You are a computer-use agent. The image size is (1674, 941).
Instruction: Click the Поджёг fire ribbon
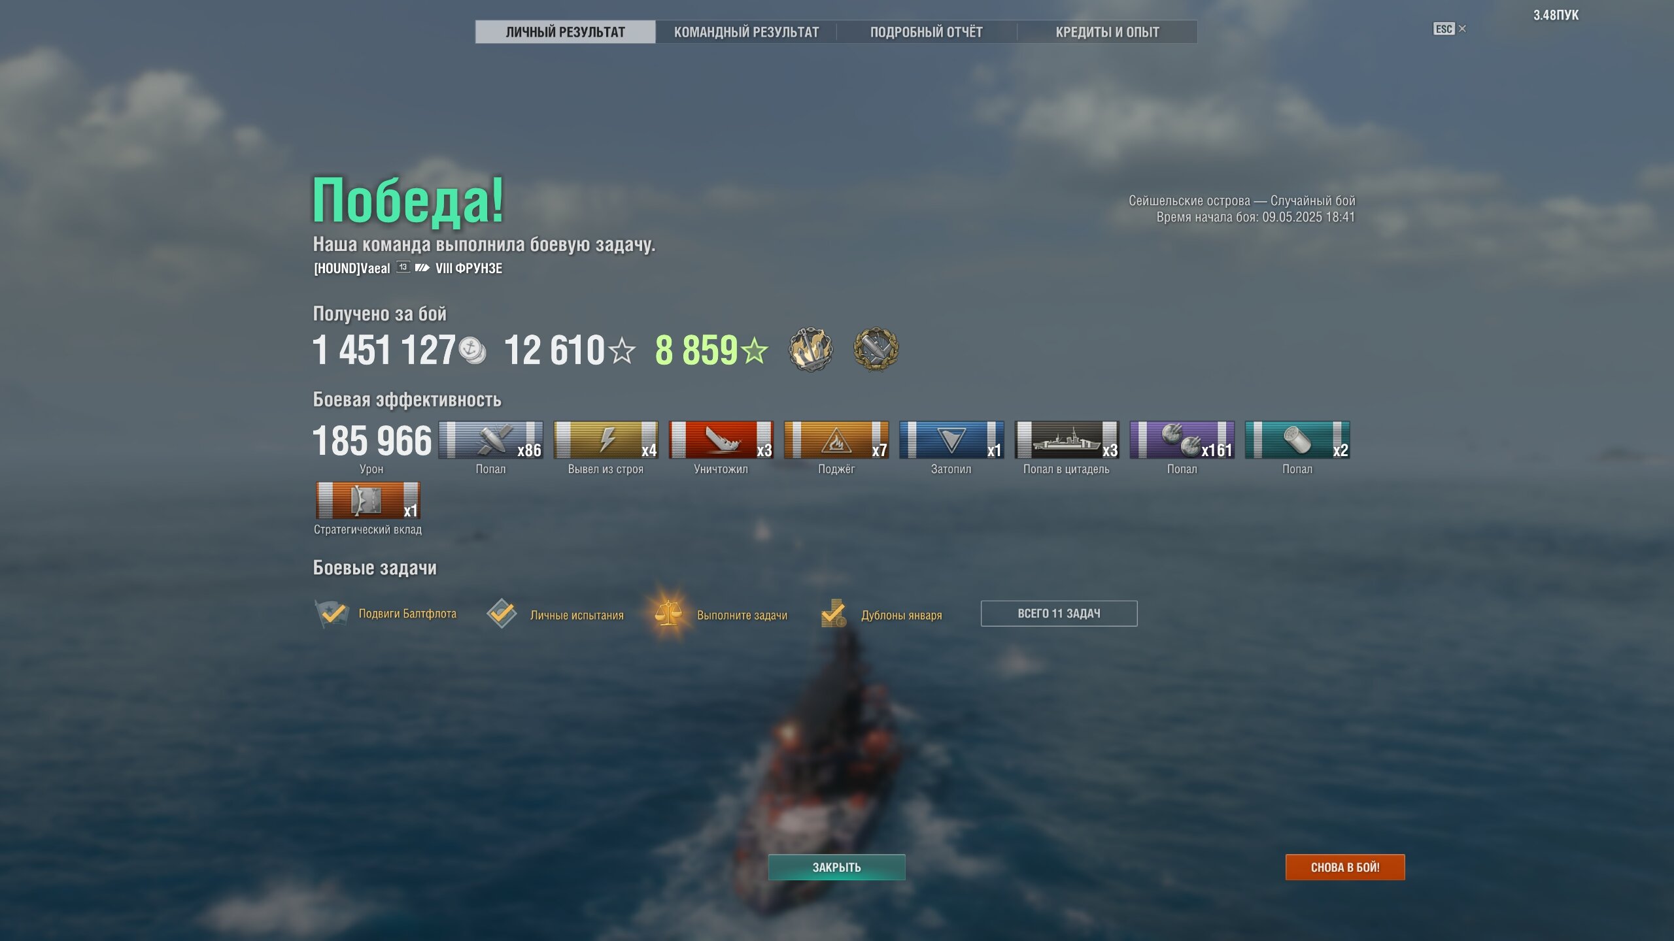(836, 440)
